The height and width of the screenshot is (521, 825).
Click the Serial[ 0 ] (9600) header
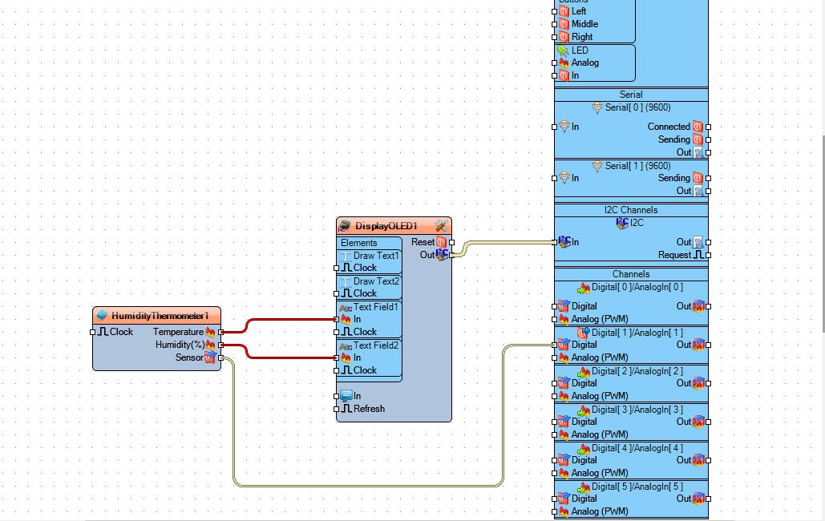(x=632, y=107)
